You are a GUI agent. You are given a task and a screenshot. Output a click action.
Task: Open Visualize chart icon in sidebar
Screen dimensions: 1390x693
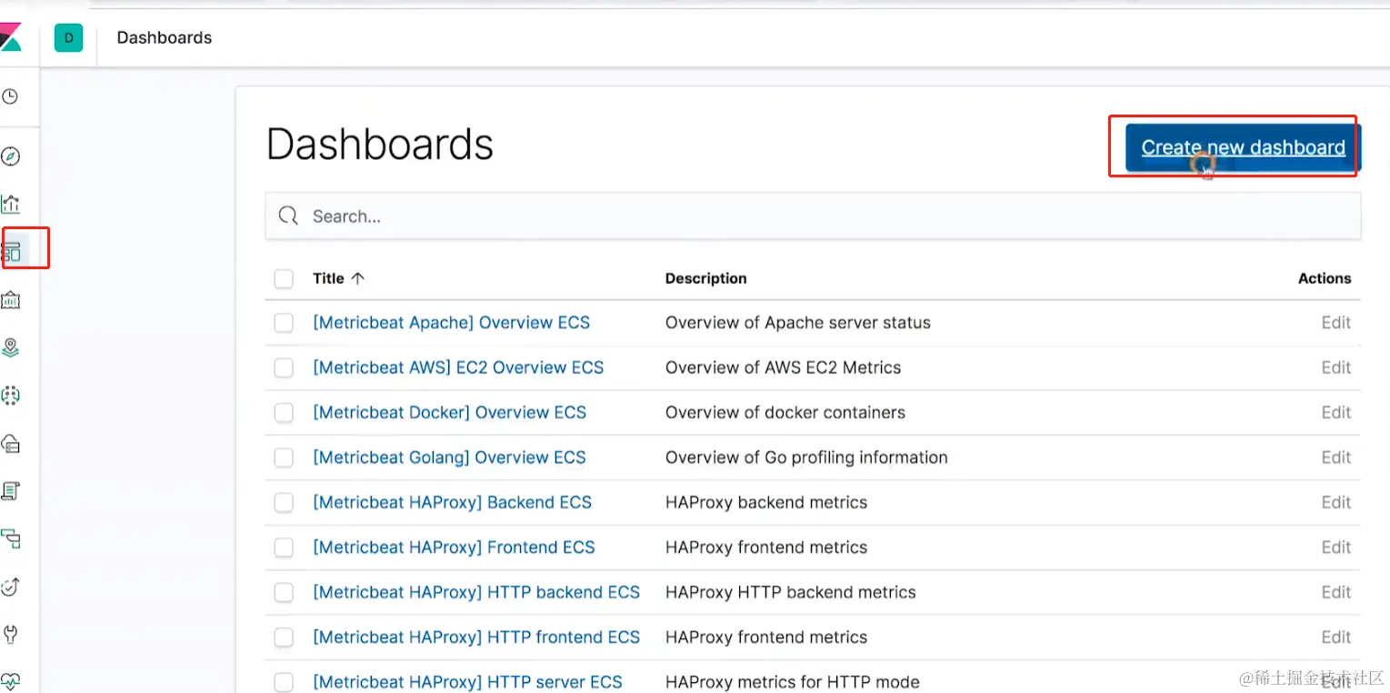(10, 204)
